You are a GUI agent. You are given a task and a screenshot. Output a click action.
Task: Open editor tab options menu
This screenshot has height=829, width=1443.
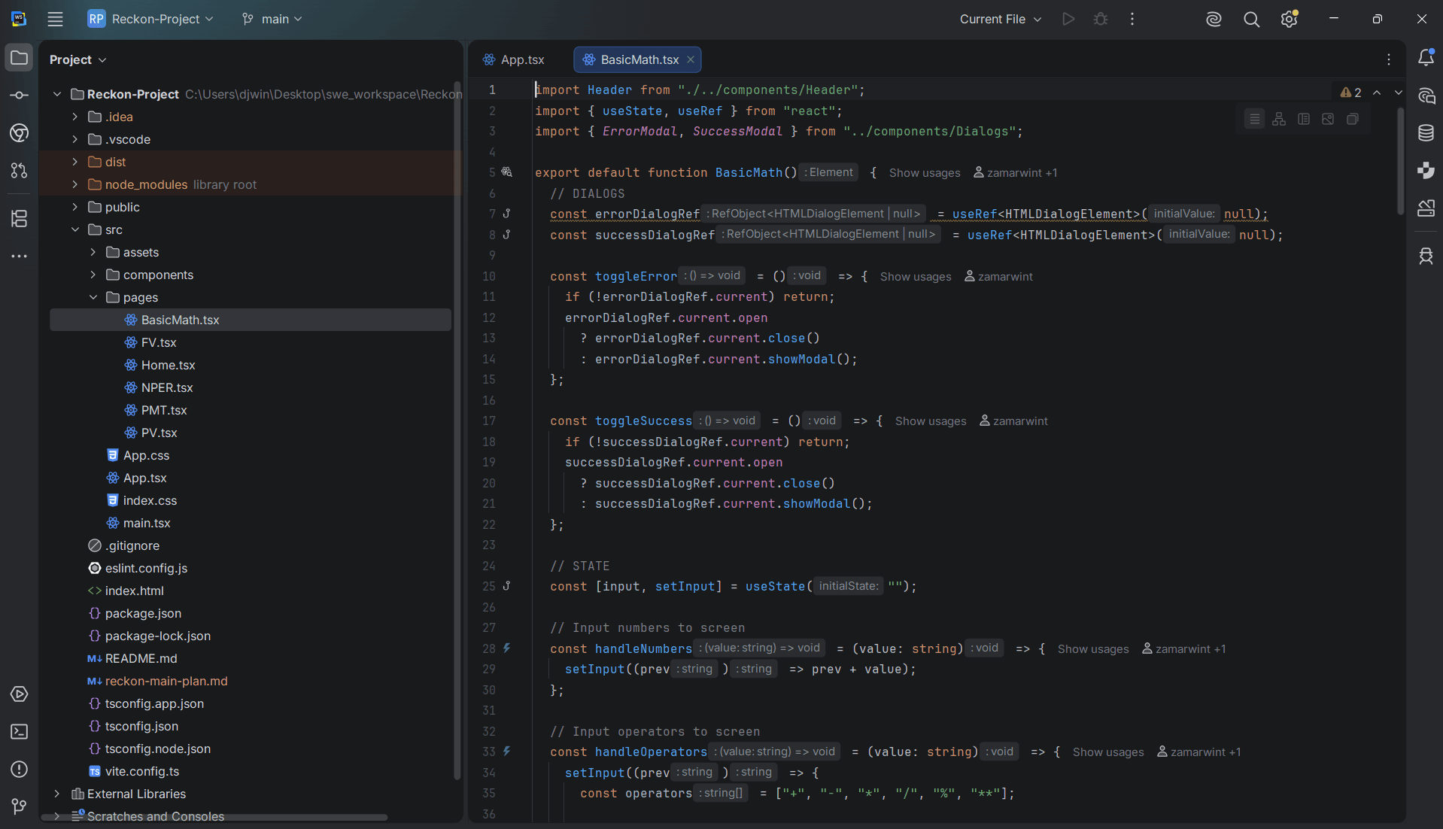point(1389,59)
